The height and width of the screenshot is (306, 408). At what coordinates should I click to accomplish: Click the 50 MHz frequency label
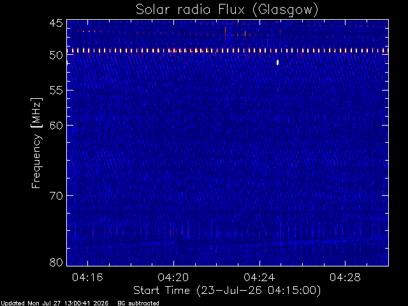click(x=56, y=55)
